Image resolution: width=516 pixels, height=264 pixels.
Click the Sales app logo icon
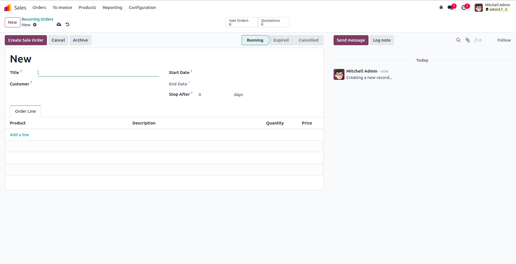(8, 8)
